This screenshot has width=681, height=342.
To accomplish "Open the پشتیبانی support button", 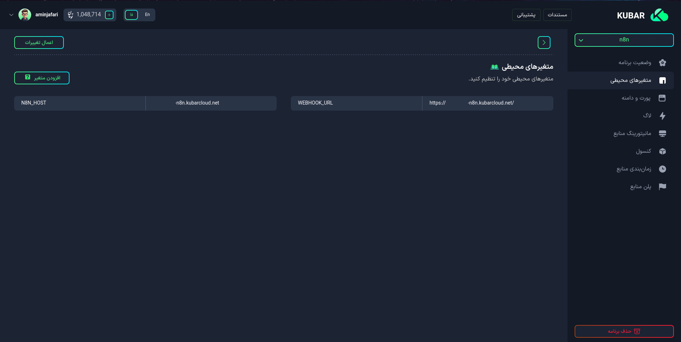I will tap(526, 15).
